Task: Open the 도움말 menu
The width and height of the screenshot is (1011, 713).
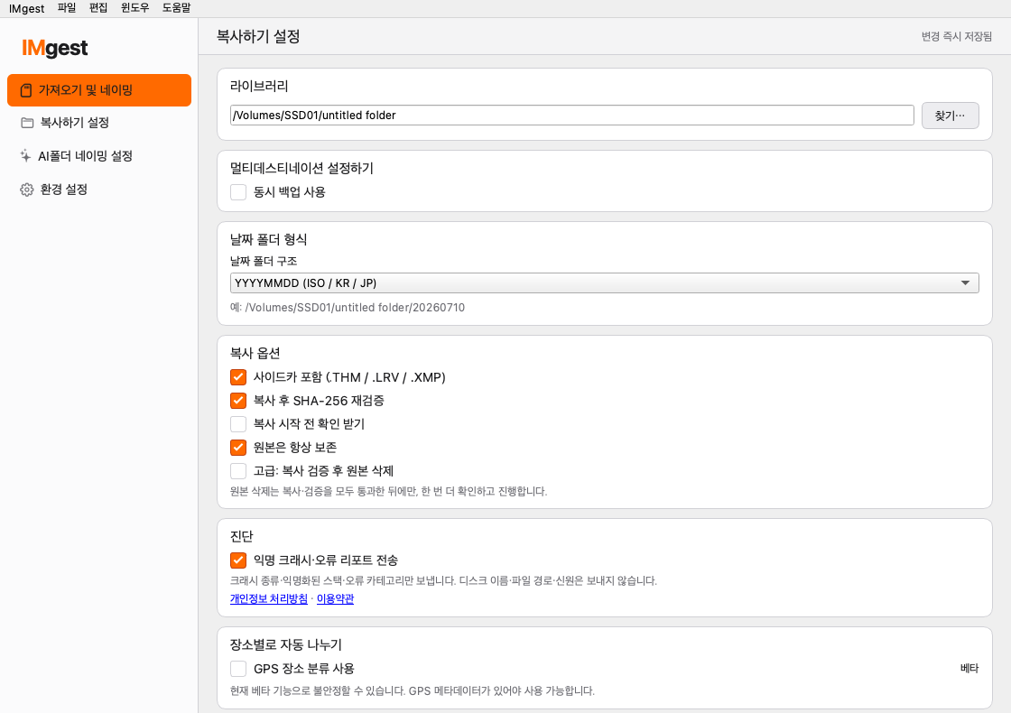Action: tap(176, 8)
